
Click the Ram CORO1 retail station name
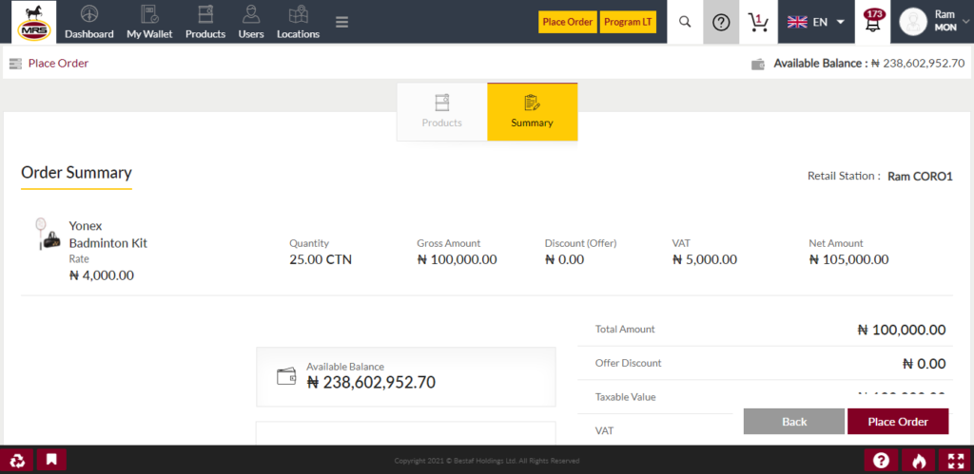tap(920, 176)
